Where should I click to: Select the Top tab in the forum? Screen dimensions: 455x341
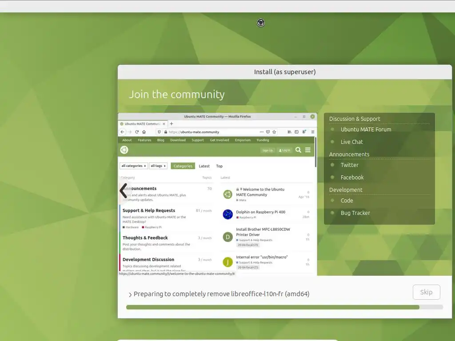[220, 166]
